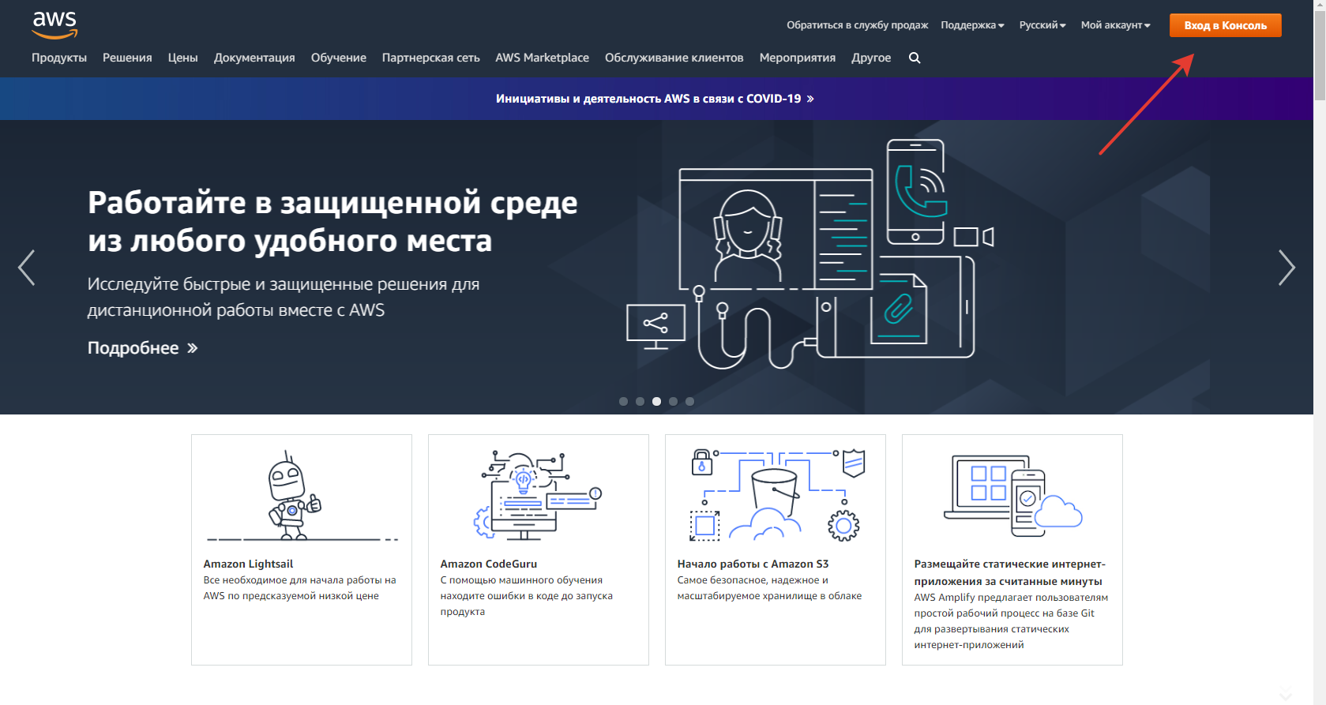
Task: Click the AWS logo
Action: 54,25
